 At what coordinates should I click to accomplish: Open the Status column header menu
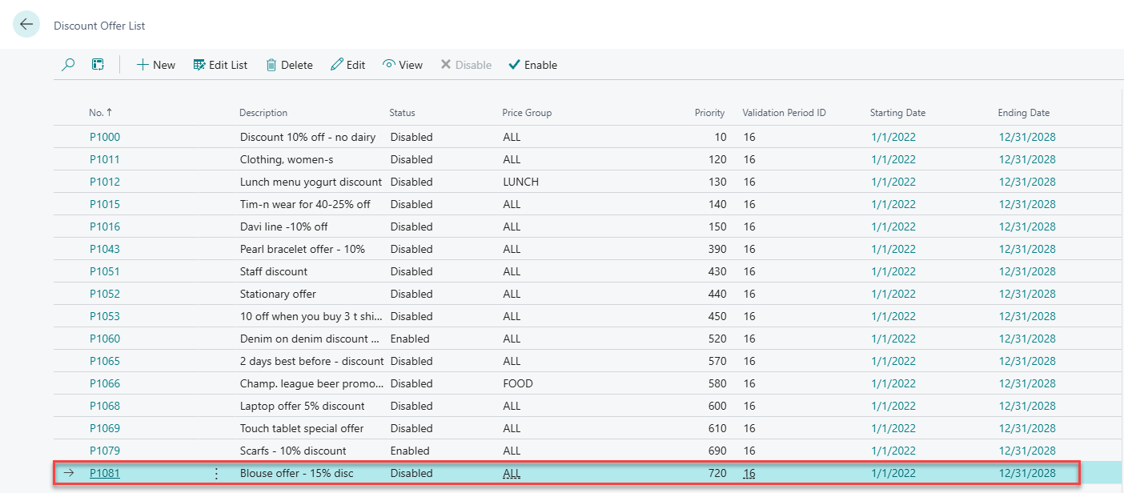coord(402,113)
